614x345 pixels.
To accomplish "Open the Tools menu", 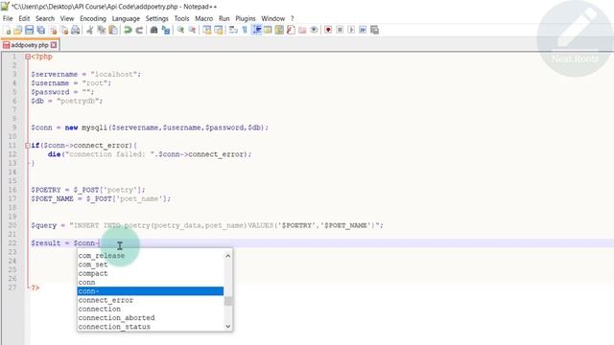I will 181,18.
